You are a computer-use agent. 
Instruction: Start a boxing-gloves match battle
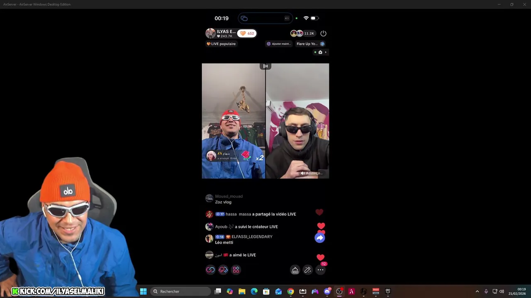(x=223, y=270)
